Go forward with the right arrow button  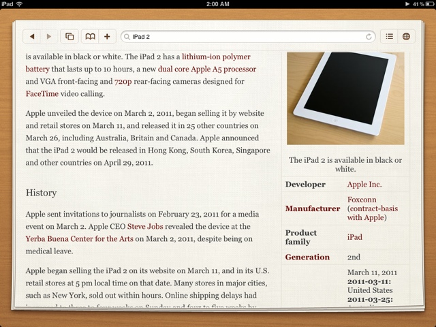(49, 36)
